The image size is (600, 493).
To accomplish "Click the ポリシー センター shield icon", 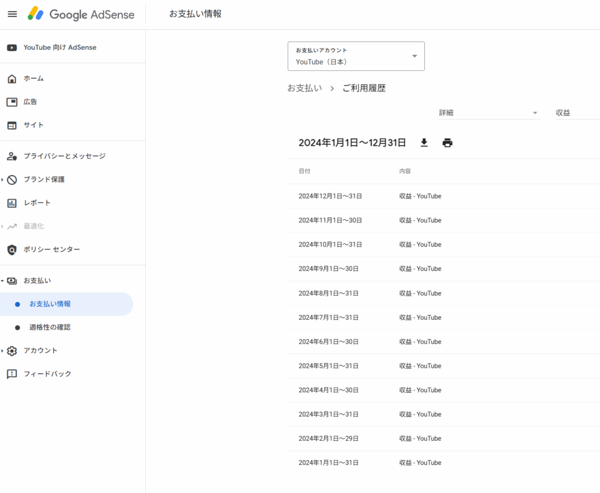I will [12, 250].
